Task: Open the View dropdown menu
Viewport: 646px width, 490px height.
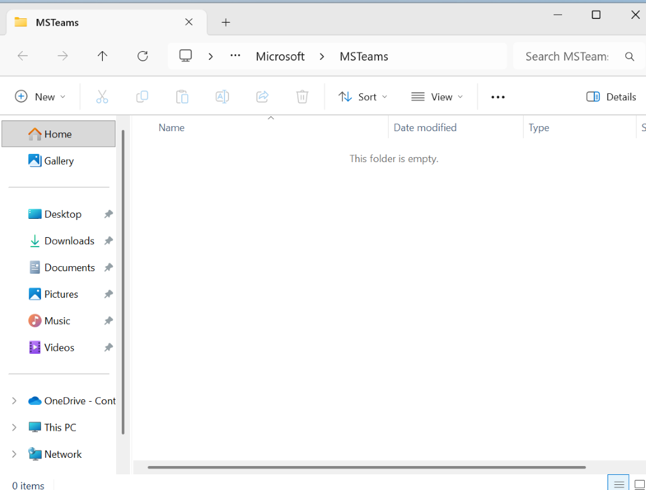Action: (437, 96)
